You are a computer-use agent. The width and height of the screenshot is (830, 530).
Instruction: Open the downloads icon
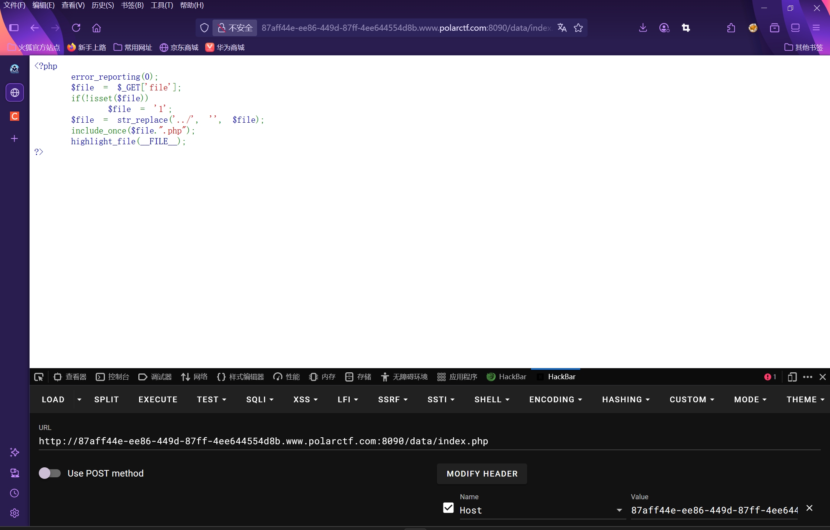[x=643, y=28]
